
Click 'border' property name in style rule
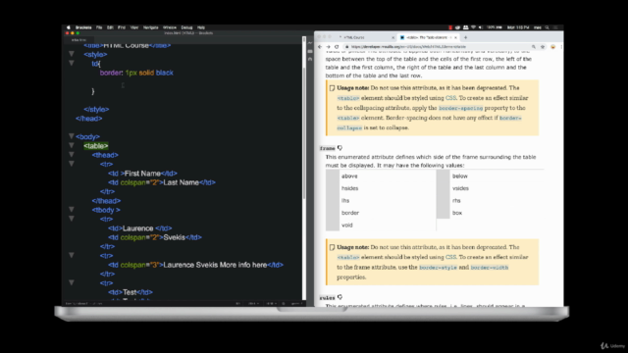[111, 73]
